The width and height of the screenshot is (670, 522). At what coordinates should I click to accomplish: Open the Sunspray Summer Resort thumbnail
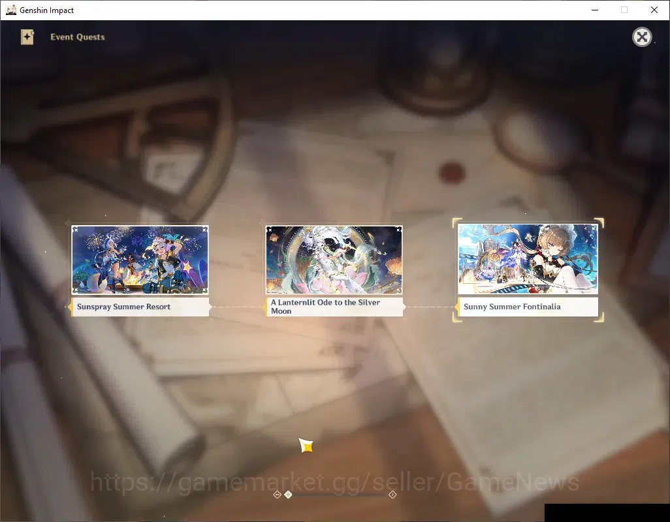point(140,260)
